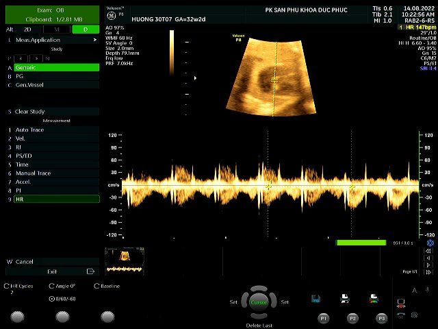Click the sample volume gate on image
Viewport: 438px width, 329px height.
[x=274, y=80]
